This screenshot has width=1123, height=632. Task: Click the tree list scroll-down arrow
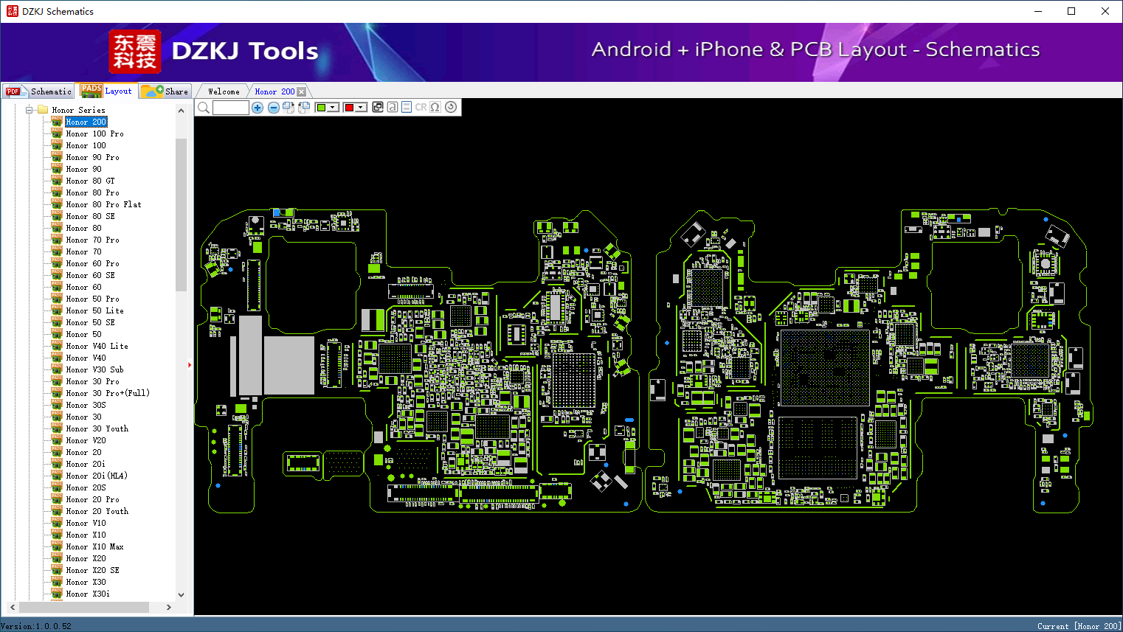[x=182, y=594]
